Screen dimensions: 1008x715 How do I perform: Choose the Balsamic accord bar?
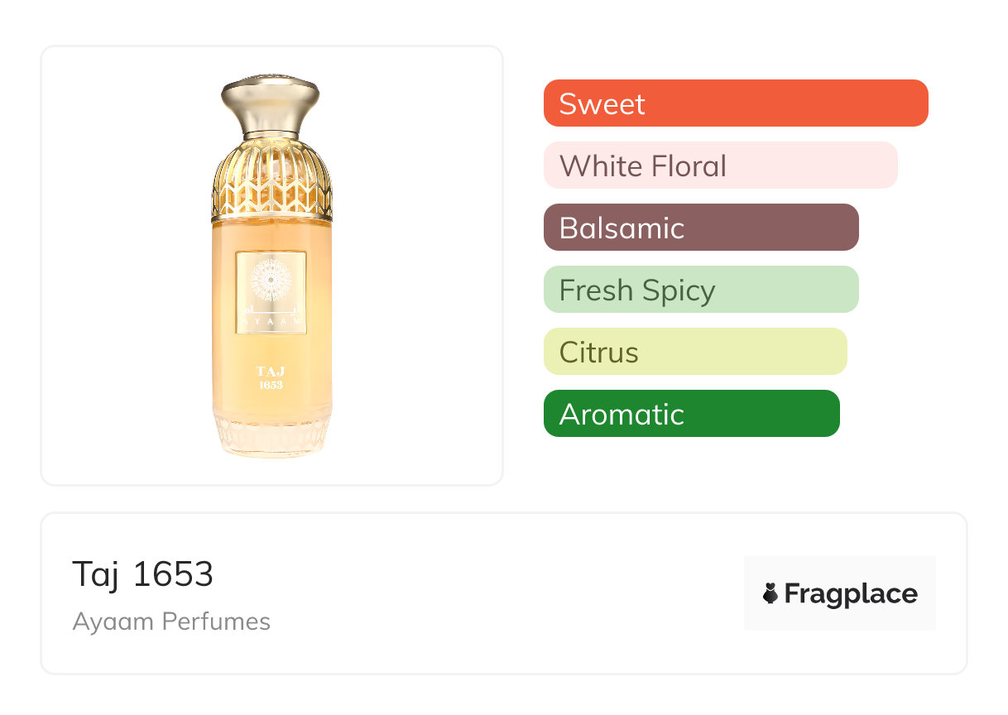700,228
